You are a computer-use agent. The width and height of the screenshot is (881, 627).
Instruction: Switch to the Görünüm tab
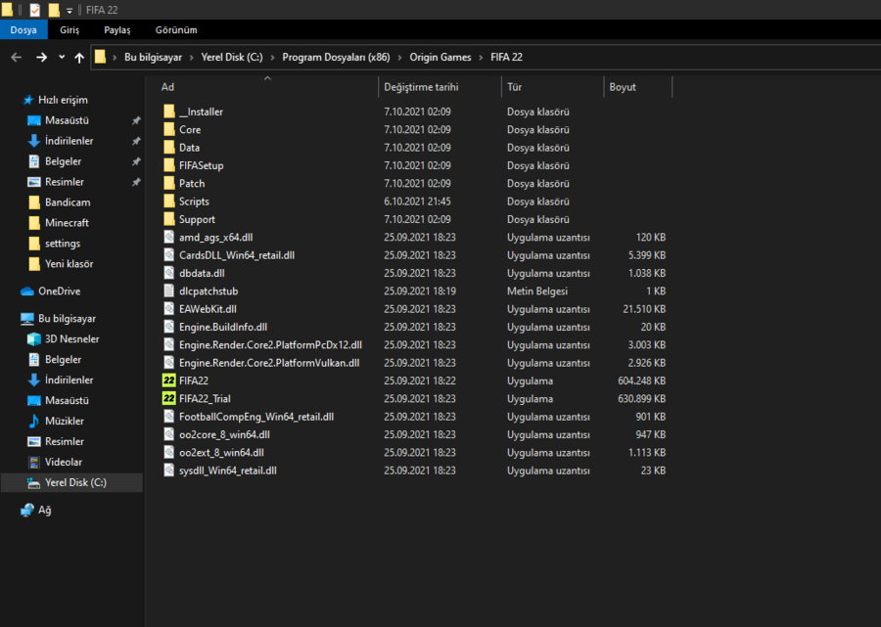pyautogui.click(x=176, y=30)
